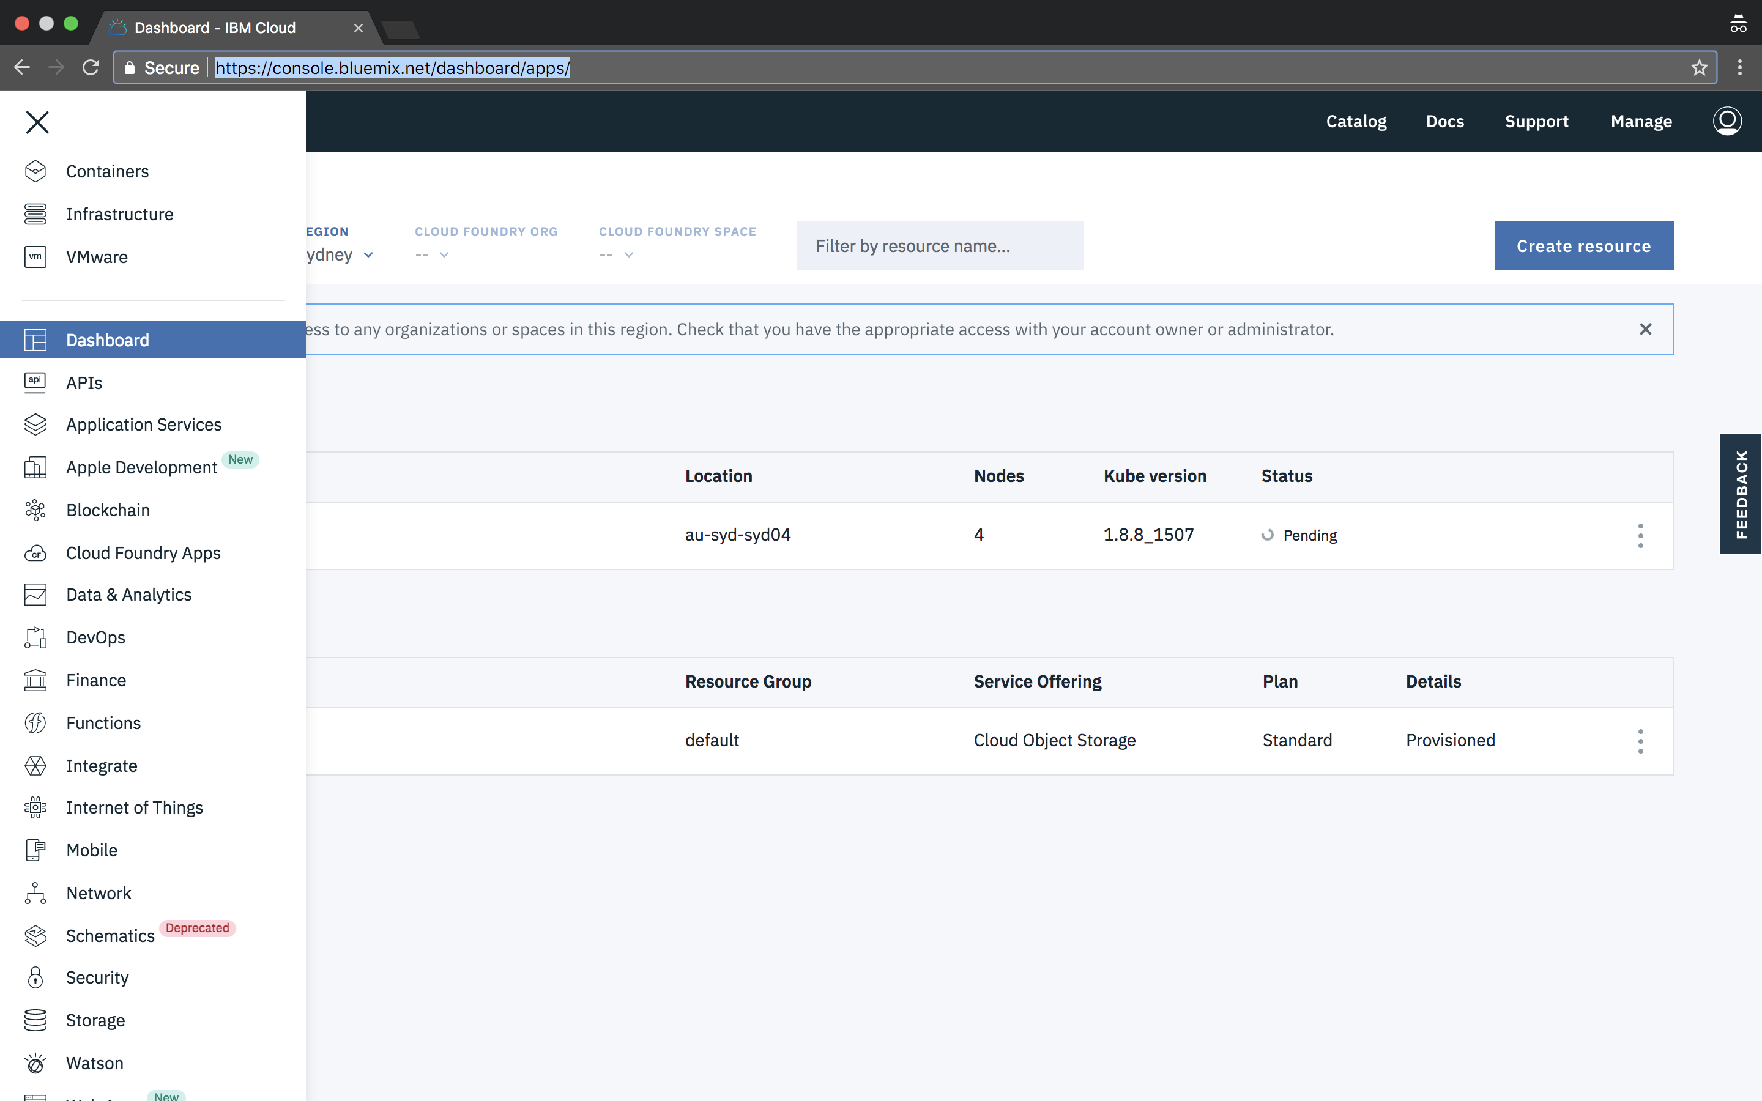
Task: Click the Create resource button
Action: (1583, 246)
